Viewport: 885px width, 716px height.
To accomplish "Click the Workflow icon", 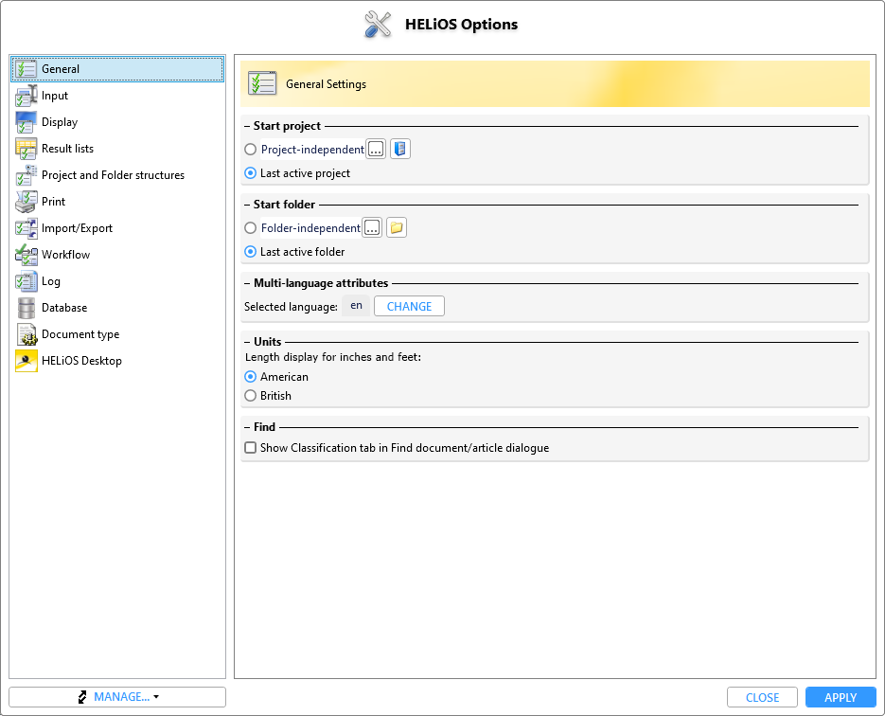I will 26,255.
